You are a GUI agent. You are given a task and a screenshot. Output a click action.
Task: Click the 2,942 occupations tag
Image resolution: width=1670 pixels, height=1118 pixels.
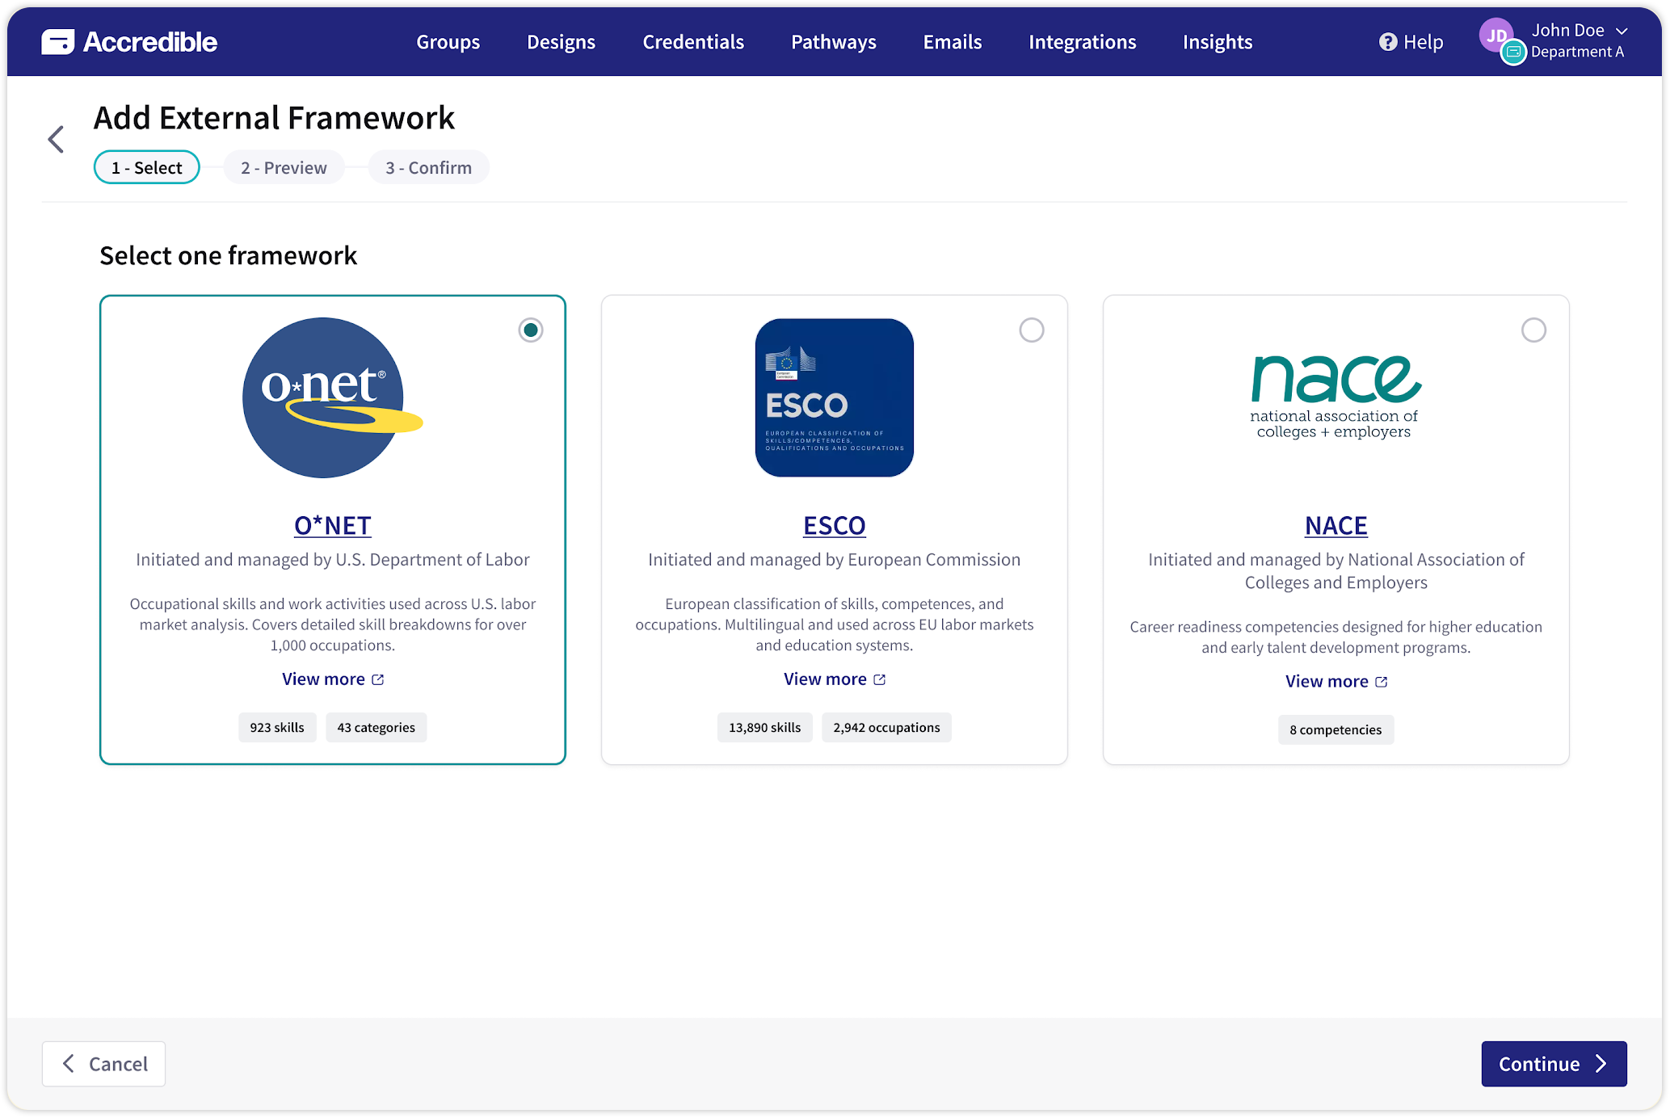point(887,728)
